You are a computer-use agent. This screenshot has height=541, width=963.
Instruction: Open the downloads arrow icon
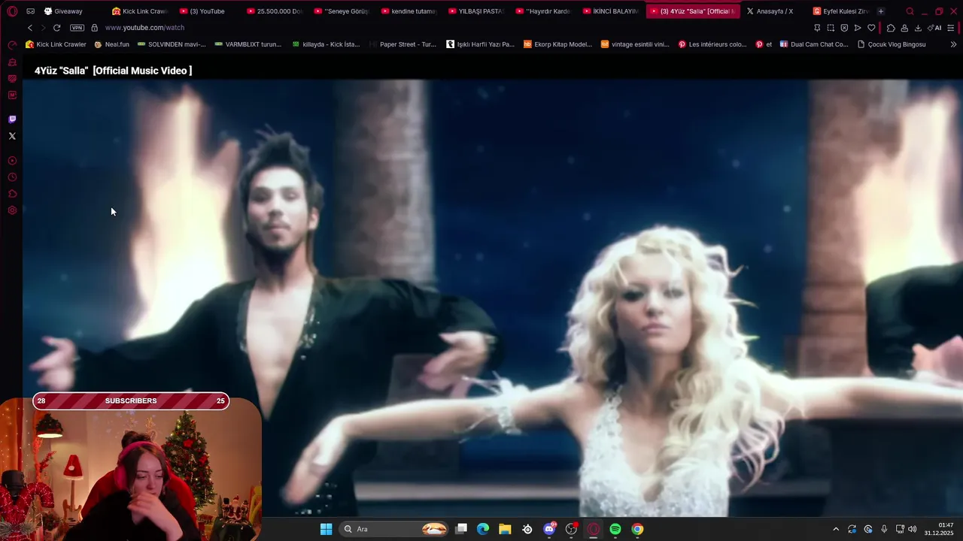(x=918, y=28)
